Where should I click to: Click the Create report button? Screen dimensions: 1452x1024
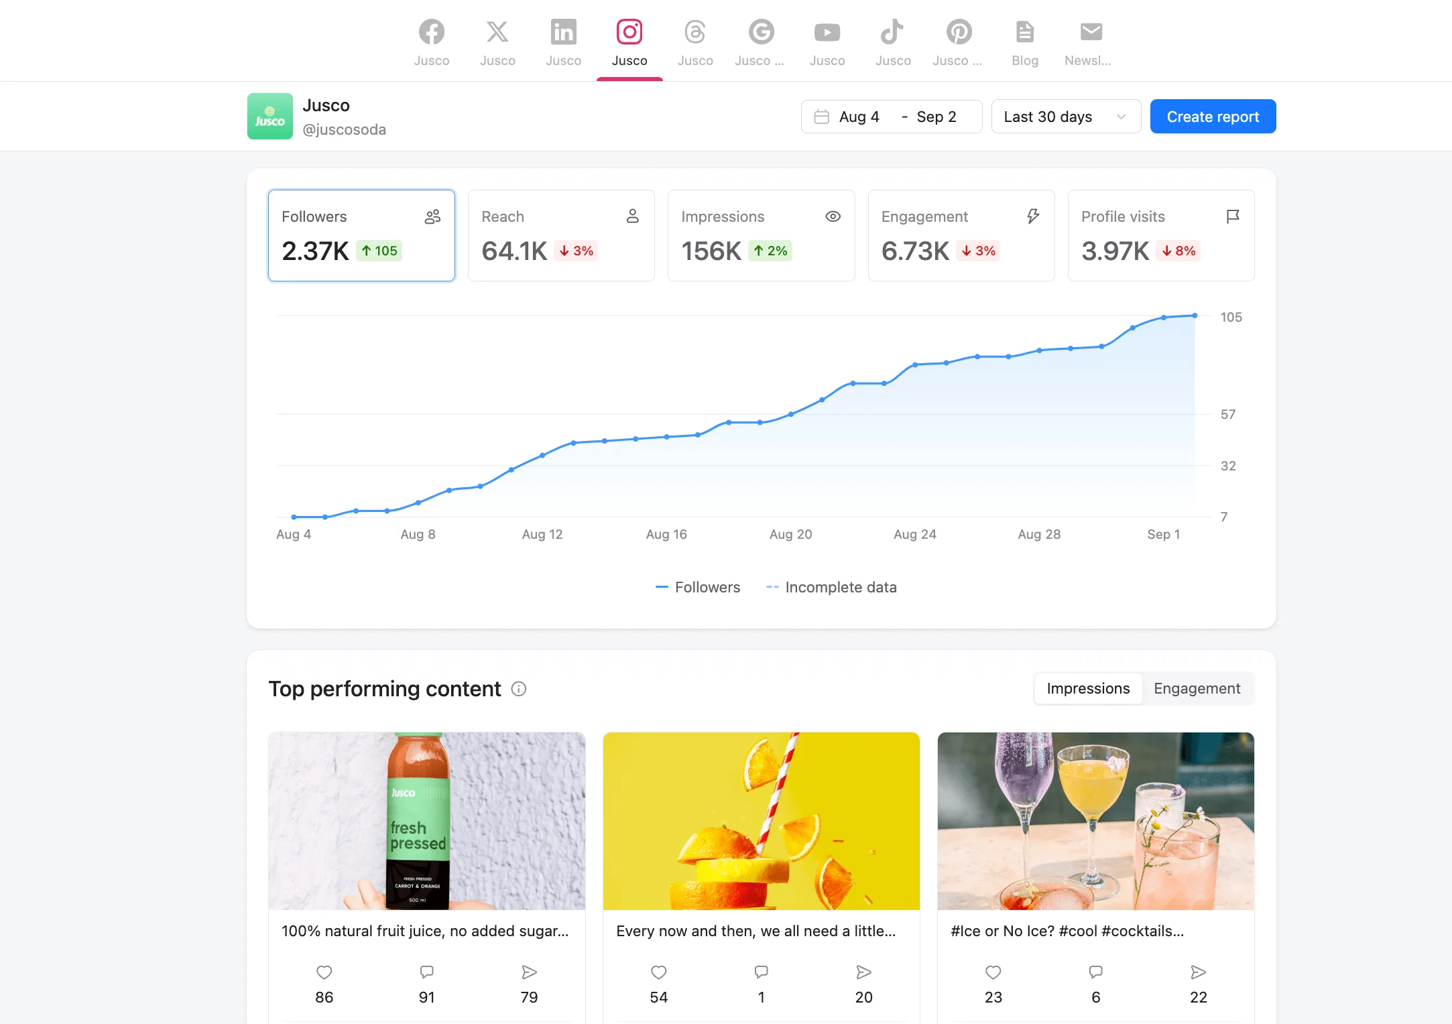[1214, 117]
